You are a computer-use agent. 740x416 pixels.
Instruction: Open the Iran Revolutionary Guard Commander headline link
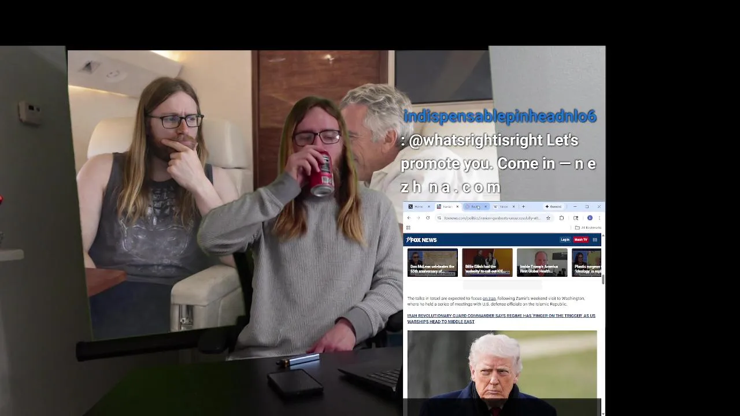[501, 318]
